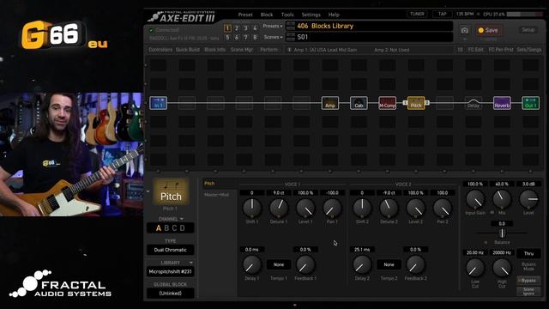This screenshot has width=549, height=309.
Task: Open the Help menu
Action: [334, 15]
